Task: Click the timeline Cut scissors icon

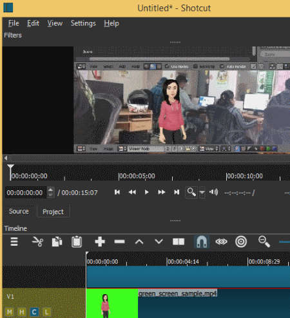Action: pyautogui.click(x=37, y=242)
